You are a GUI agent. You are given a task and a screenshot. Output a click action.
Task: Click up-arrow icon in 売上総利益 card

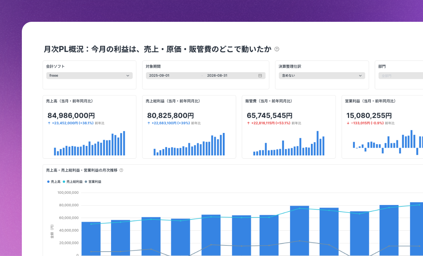(149, 123)
